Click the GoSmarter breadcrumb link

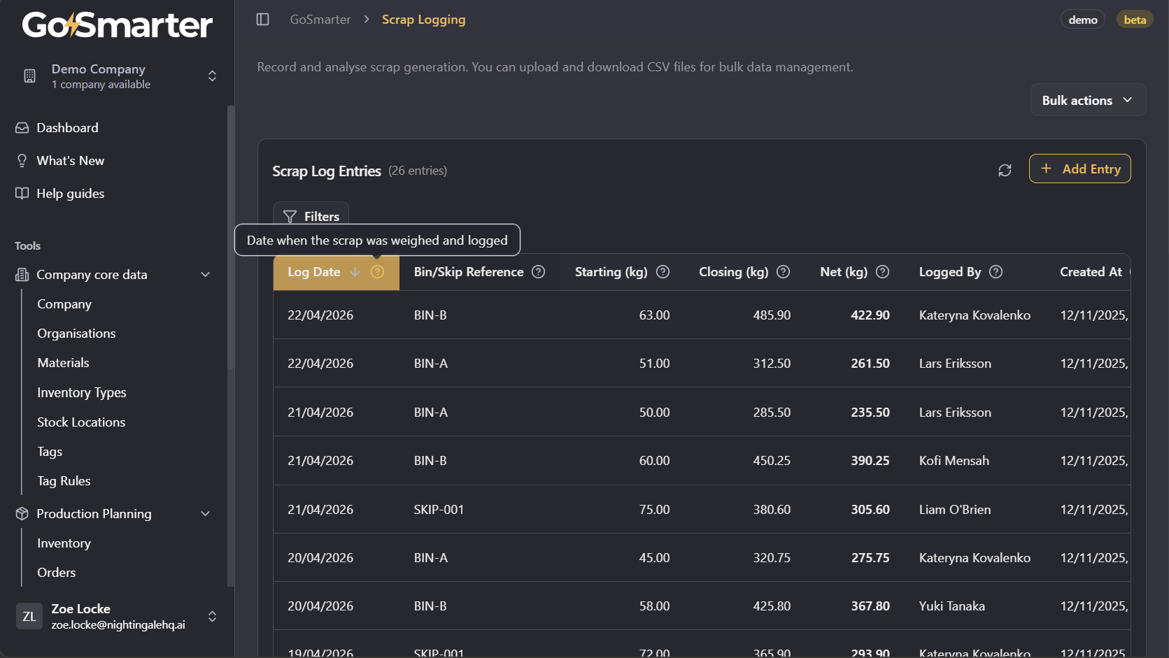click(320, 20)
